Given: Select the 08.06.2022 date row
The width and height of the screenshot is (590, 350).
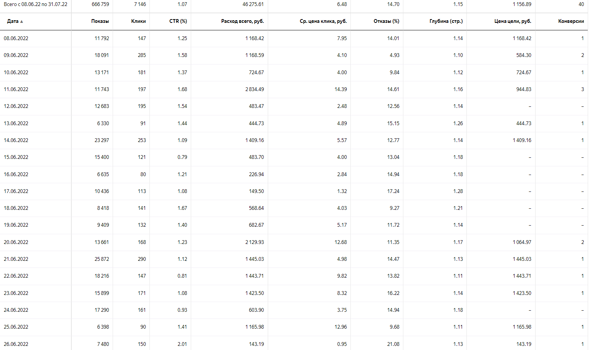Looking at the screenshot, I should coord(16,39).
